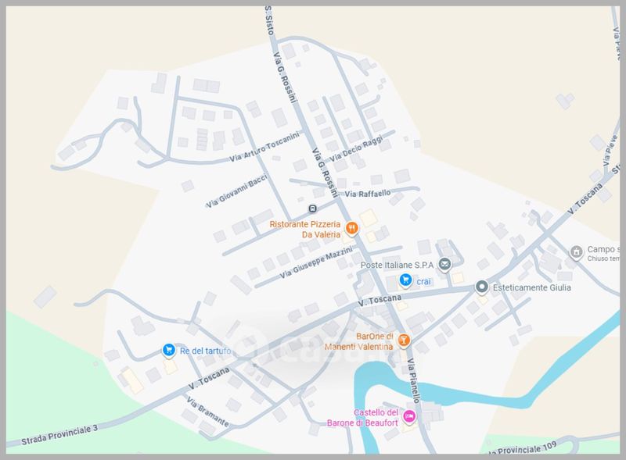Click the Via Arturo Toscanini street label
Viewport: 626px width, 460px height.
[x=264, y=147]
